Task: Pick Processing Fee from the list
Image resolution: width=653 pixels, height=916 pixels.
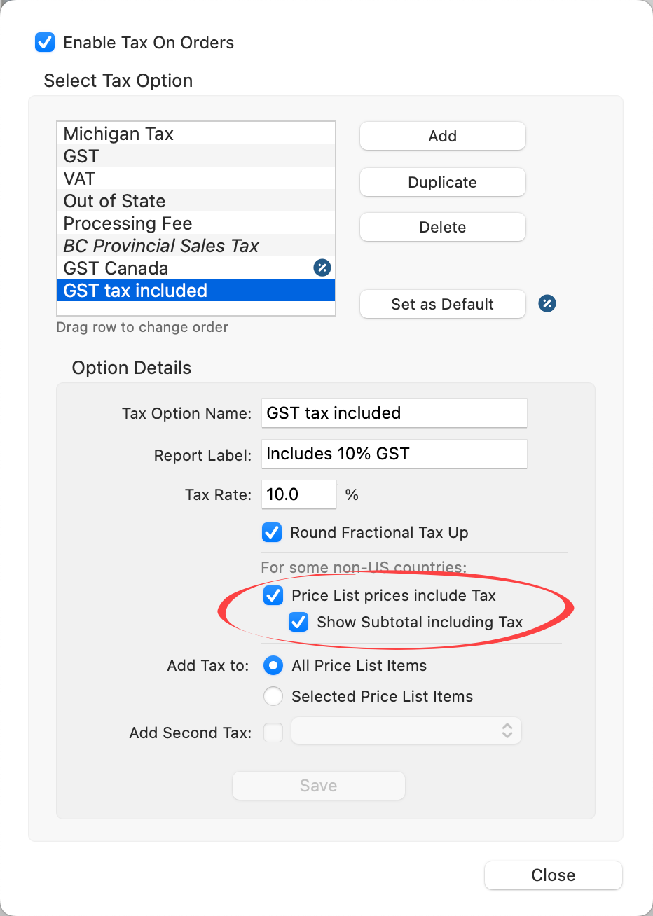Action: click(x=128, y=223)
